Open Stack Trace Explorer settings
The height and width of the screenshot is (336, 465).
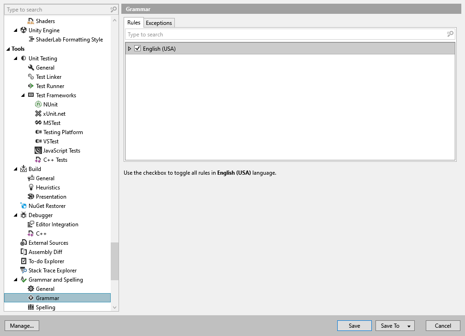[24, 270]
